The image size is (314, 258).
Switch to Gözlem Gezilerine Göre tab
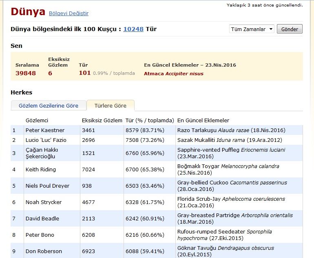click(x=49, y=105)
